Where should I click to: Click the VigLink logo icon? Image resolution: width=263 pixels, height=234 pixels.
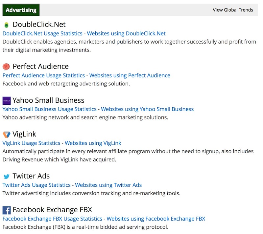(x=7, y=135)
